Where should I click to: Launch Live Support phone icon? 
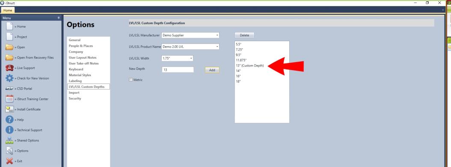pos(9,68)
